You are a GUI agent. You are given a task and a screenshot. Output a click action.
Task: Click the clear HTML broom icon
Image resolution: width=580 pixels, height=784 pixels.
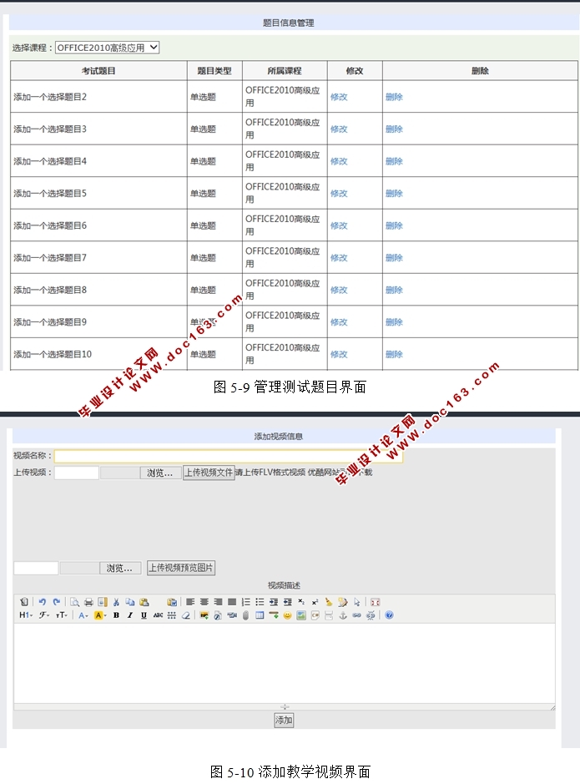click(x=329, y=602)
